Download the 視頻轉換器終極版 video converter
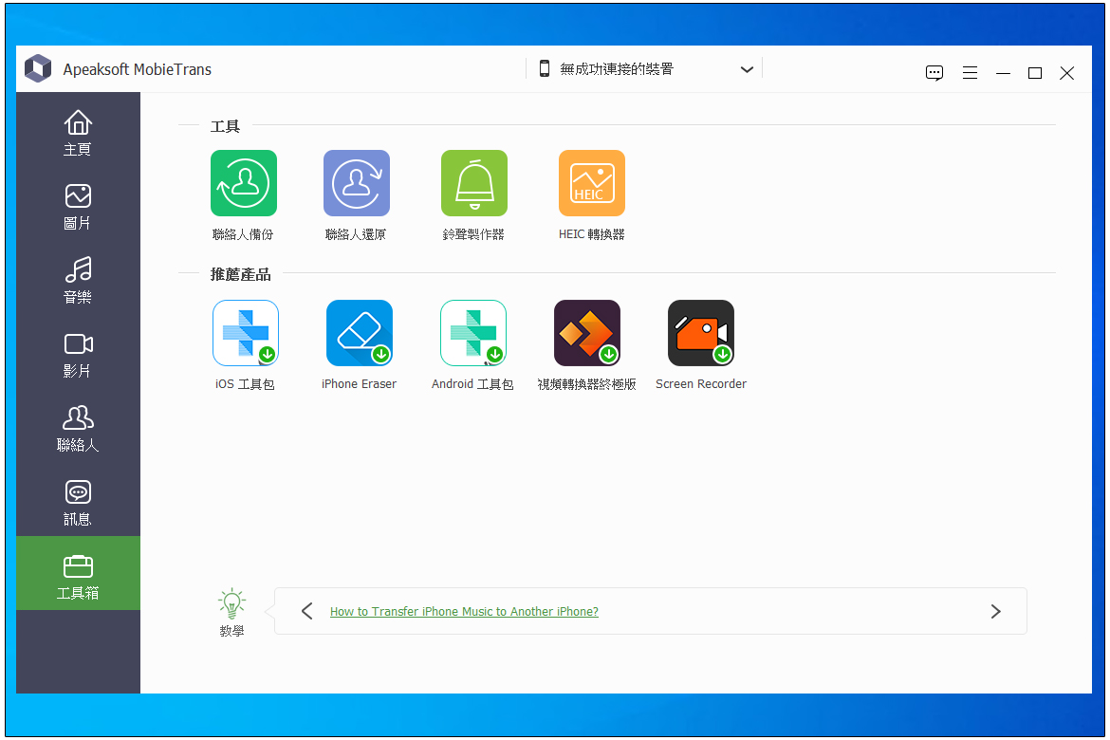 [x=587, y=333]
